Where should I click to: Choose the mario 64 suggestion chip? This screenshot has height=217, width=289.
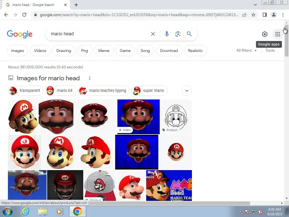60,91
